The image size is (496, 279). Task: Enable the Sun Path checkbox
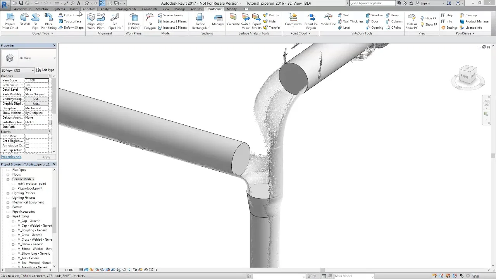pos(27,127)
